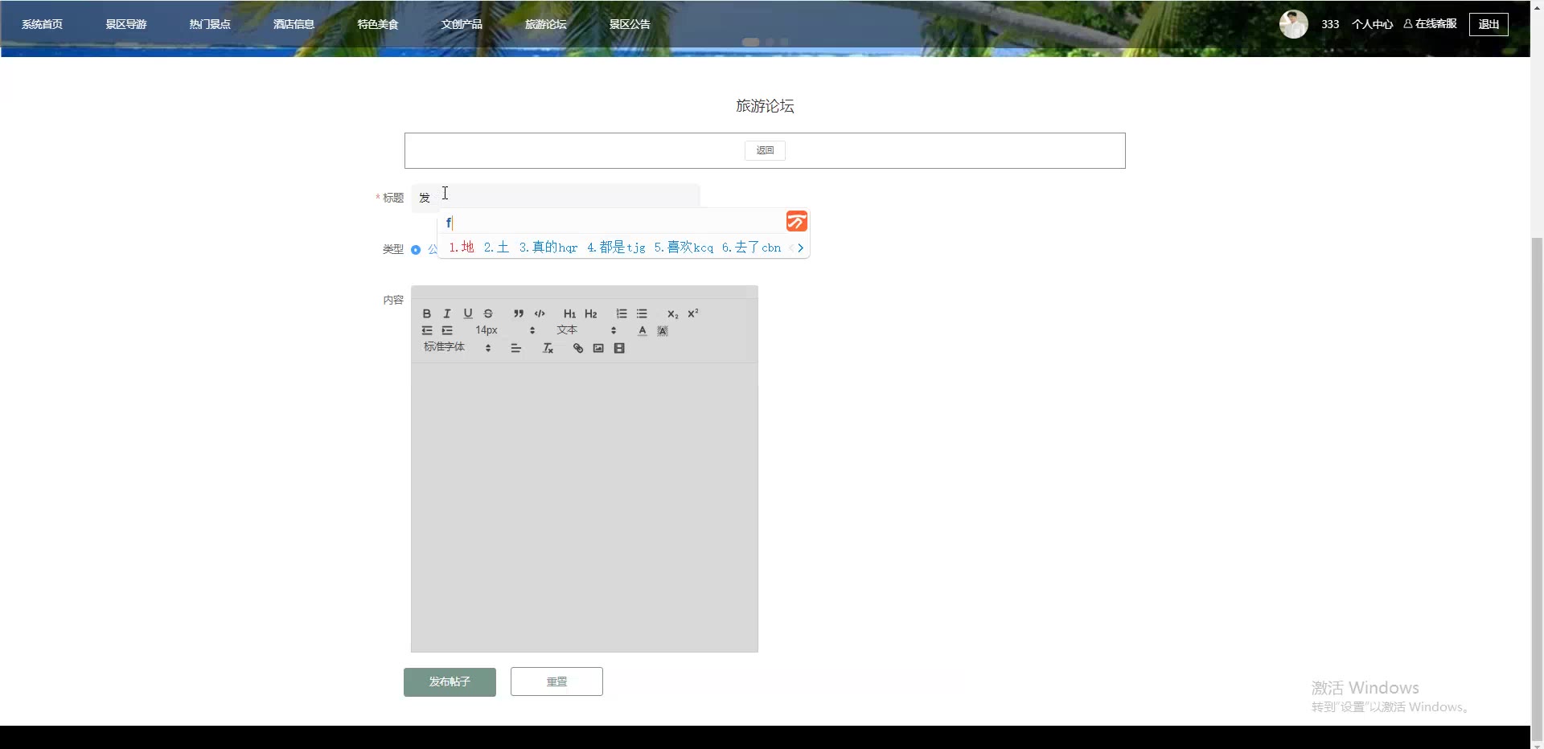
Task: Click the page vertical scrollbar thumb
Action: coord(1537,487)
